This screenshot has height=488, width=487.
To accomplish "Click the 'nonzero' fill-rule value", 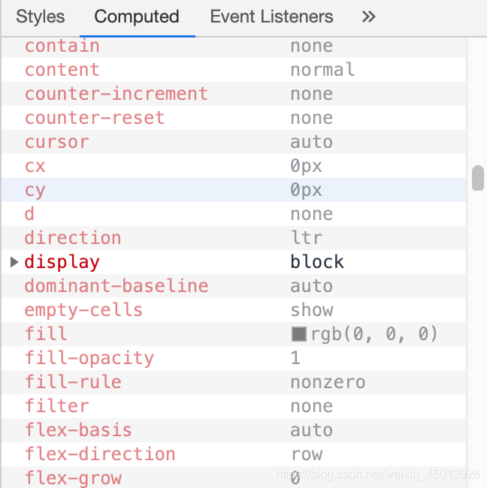I will click(328, 382).
